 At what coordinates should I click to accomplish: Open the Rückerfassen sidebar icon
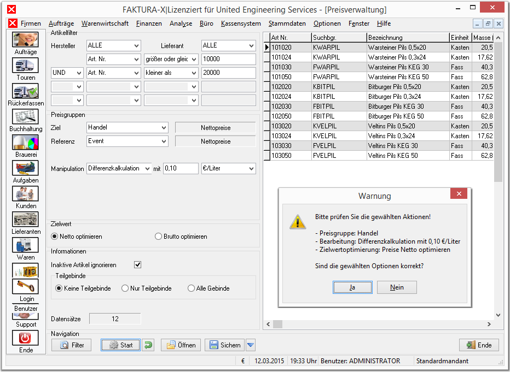click(x=25, y=91)
